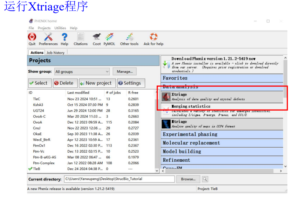Switch to the Job history tab
Viewport: 293px width, 197px height.
point(55,52)
